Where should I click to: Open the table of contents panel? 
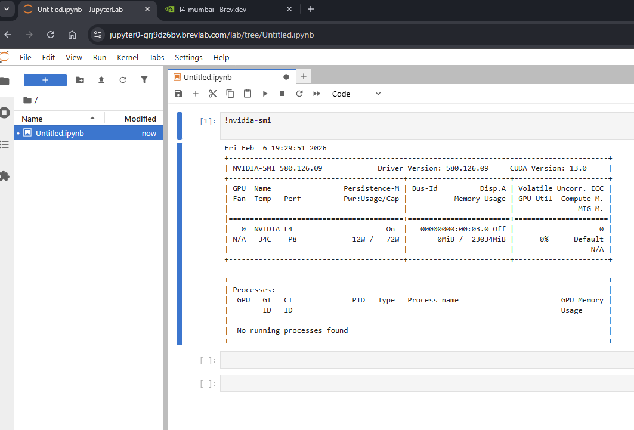(x=5, y=144)
